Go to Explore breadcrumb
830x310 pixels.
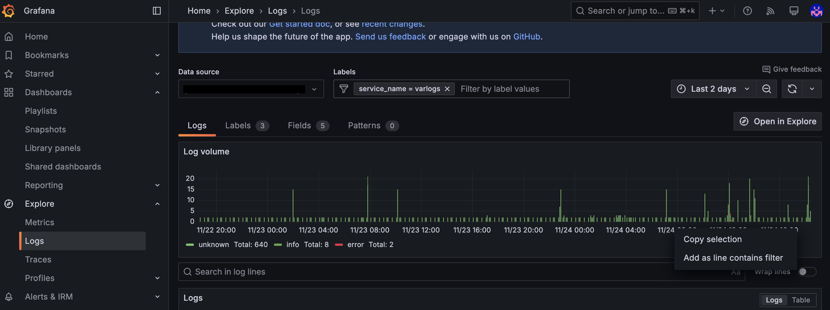(239, 11)
